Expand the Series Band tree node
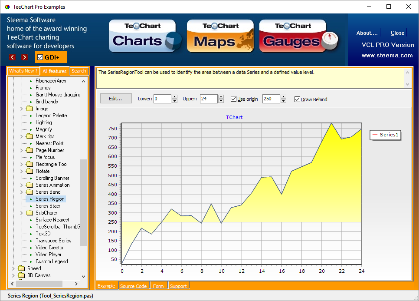Viewport: 419px width, 301px height. click(x=22, y=192)
